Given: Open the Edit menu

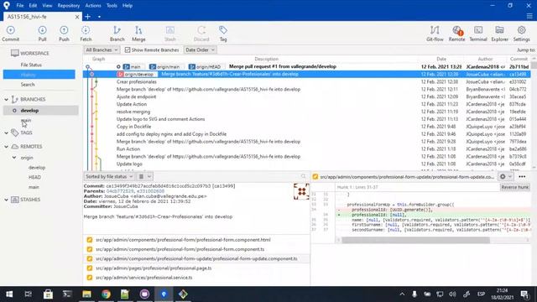Looking at the screenshot, I should click(x=33, y=6).
